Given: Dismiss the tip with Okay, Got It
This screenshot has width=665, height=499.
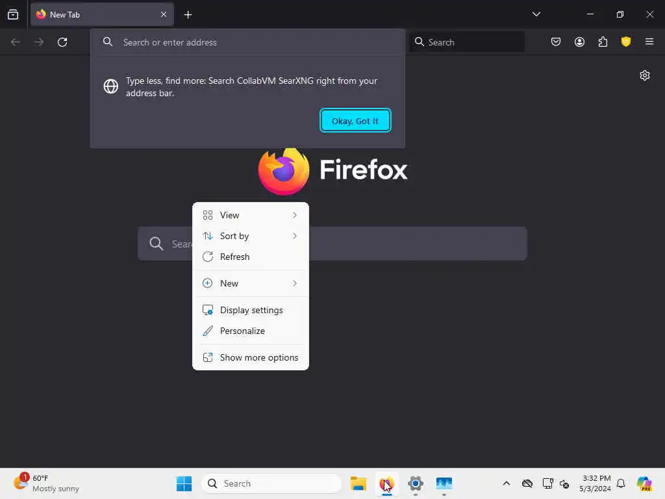Looking at the screenshot, I should (355, 121).
